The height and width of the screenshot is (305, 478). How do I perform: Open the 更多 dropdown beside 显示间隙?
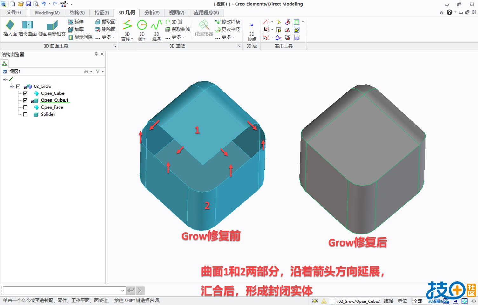click(105, 37)
